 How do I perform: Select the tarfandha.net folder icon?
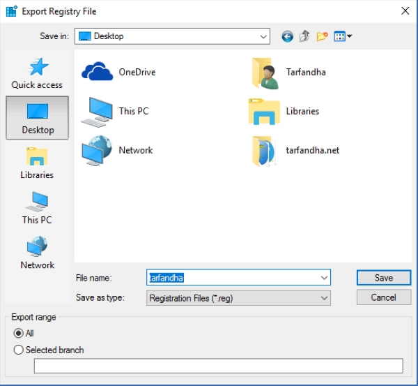[264, 151]
